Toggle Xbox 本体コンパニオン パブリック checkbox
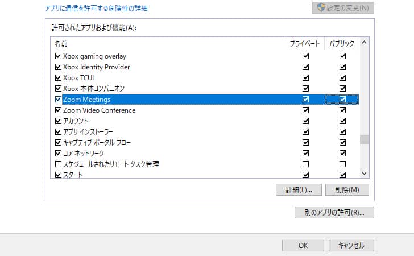Viewport: 414px width, 256px height. 342,89
